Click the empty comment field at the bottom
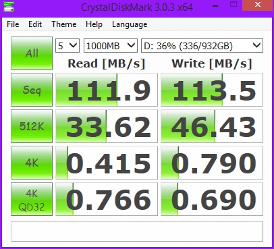274x249 pixels. pyautogui.click(x=137, y=231)
